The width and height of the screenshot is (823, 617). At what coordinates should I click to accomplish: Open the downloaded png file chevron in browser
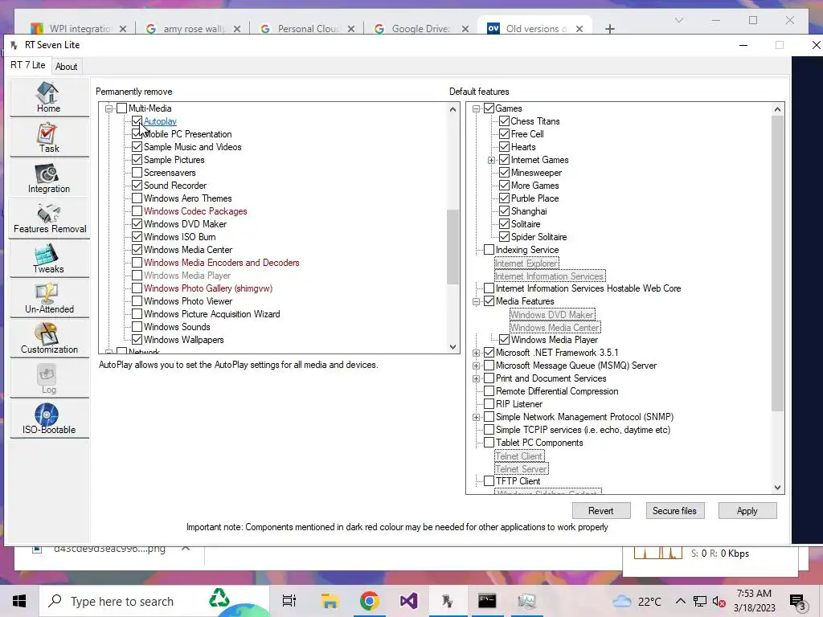click(x=186, y=548)
